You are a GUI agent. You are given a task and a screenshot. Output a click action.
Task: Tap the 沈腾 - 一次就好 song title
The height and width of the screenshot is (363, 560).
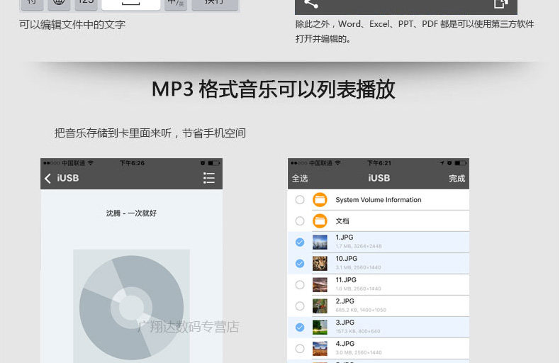coord(131,213)
